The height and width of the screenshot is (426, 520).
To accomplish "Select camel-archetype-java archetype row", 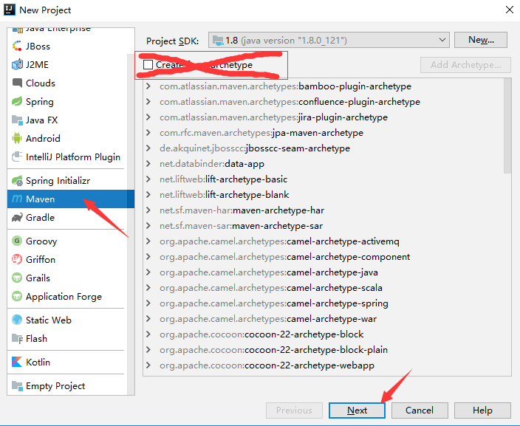I will (x=324, y=272).
